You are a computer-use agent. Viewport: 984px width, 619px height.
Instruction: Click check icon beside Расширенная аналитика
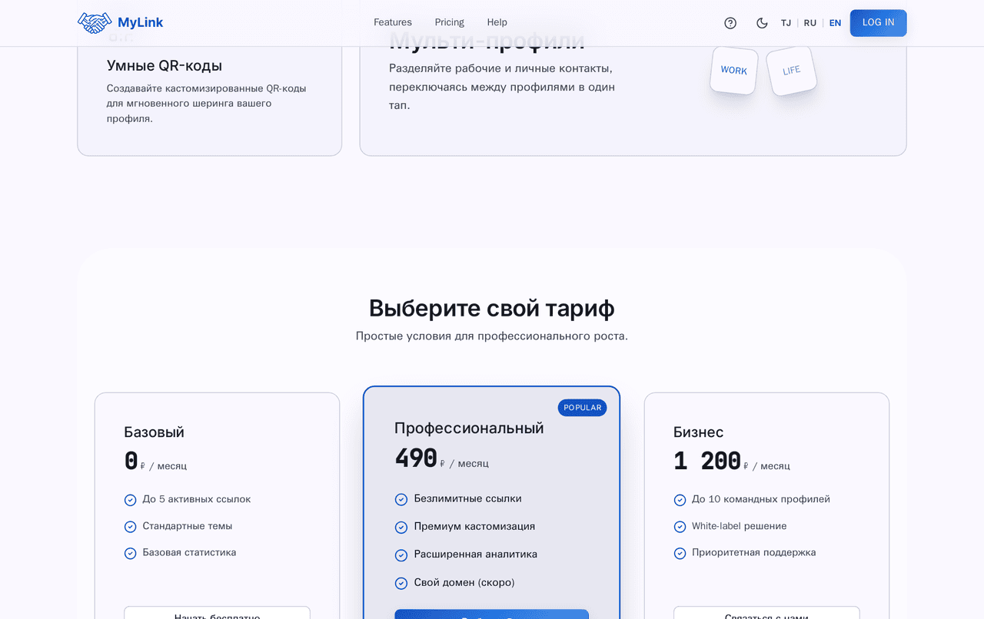(401, 554)
